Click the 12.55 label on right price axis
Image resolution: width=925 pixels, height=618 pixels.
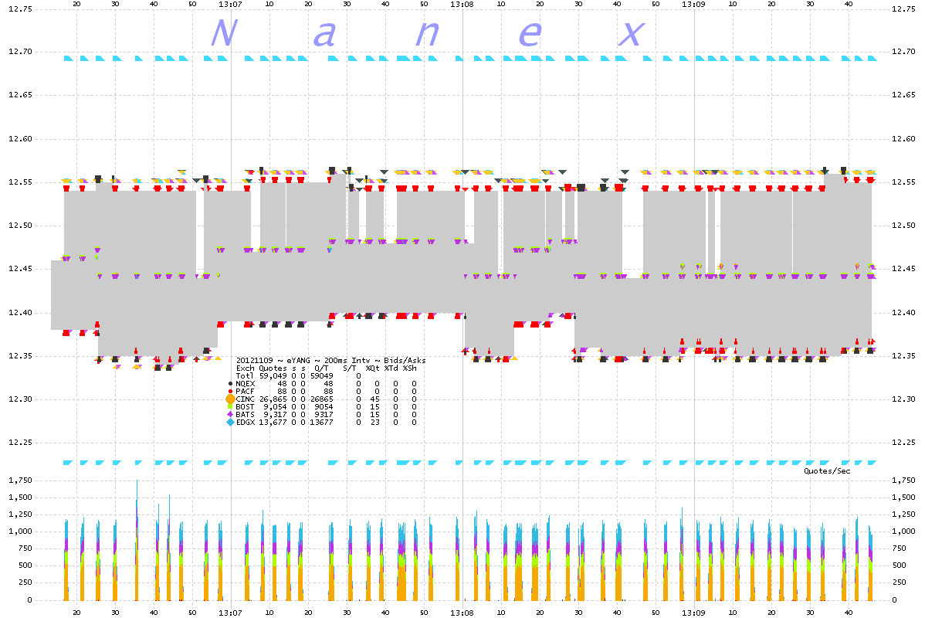point(903,182)
